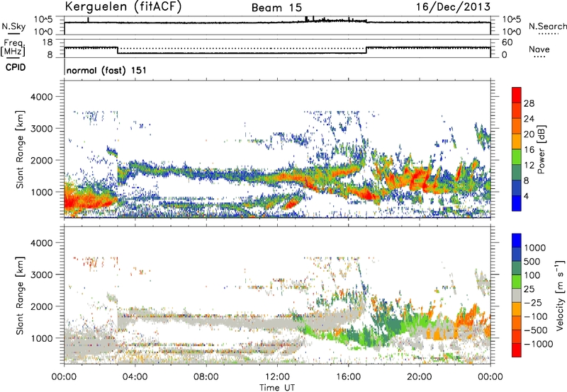Click the '04:00' time tick label

click(135, 377)
